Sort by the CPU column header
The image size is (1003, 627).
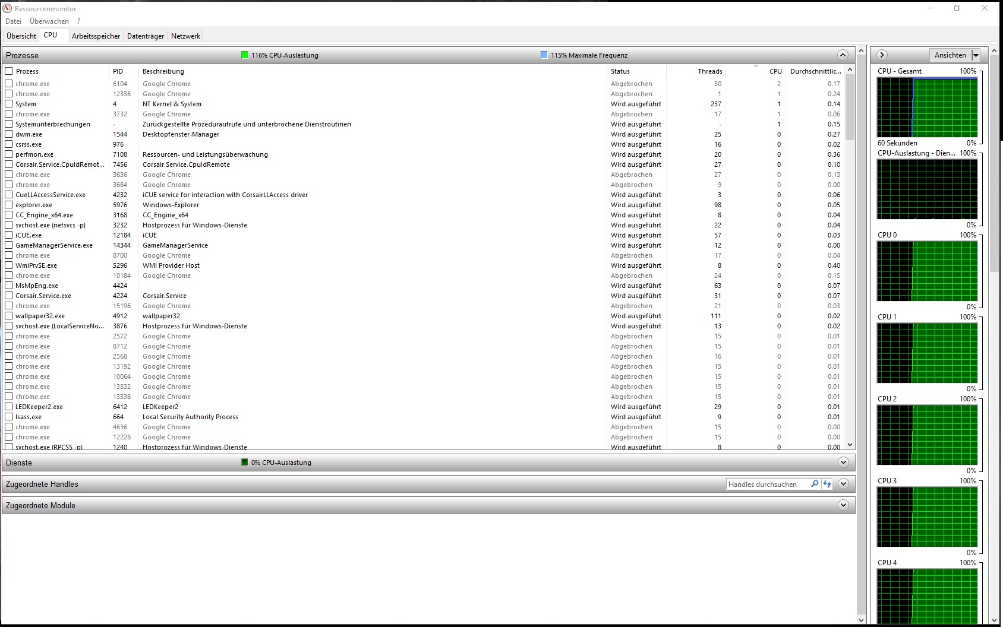[755, 71]
